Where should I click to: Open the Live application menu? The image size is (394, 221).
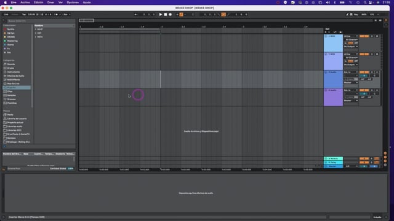point(14,2)
